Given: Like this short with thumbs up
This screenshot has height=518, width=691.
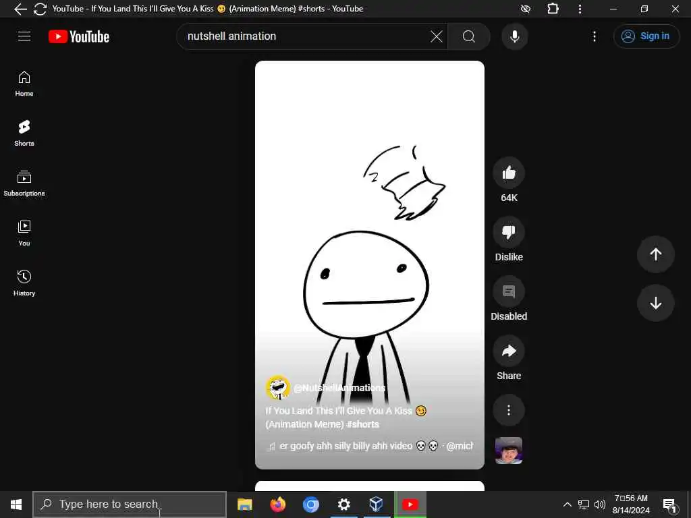Looking at the screenshot, I should click(x=509, y=173).
